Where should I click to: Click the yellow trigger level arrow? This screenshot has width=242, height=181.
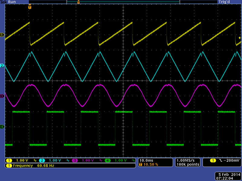coord(240,38)
